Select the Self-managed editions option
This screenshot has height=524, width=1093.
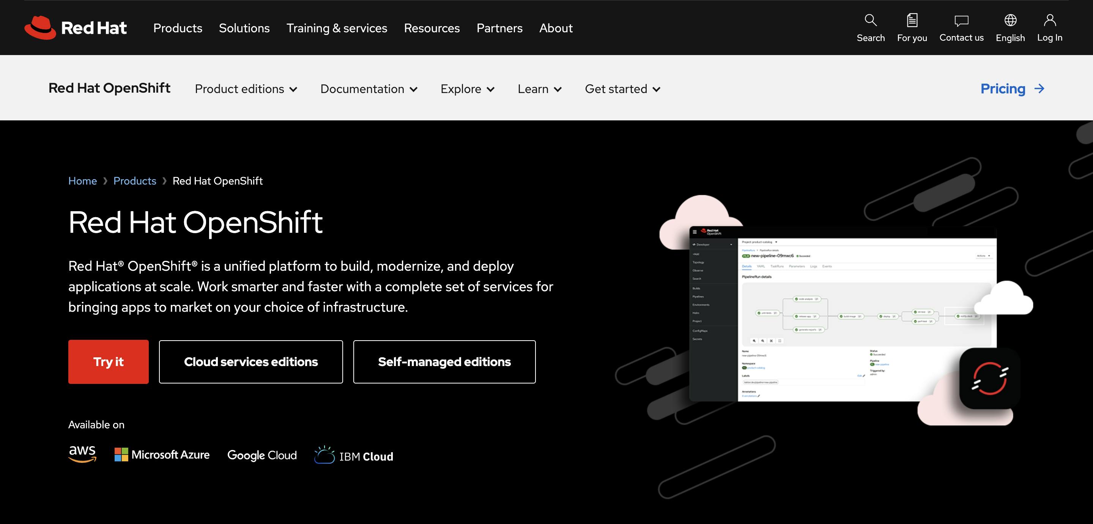click(444, 361)
